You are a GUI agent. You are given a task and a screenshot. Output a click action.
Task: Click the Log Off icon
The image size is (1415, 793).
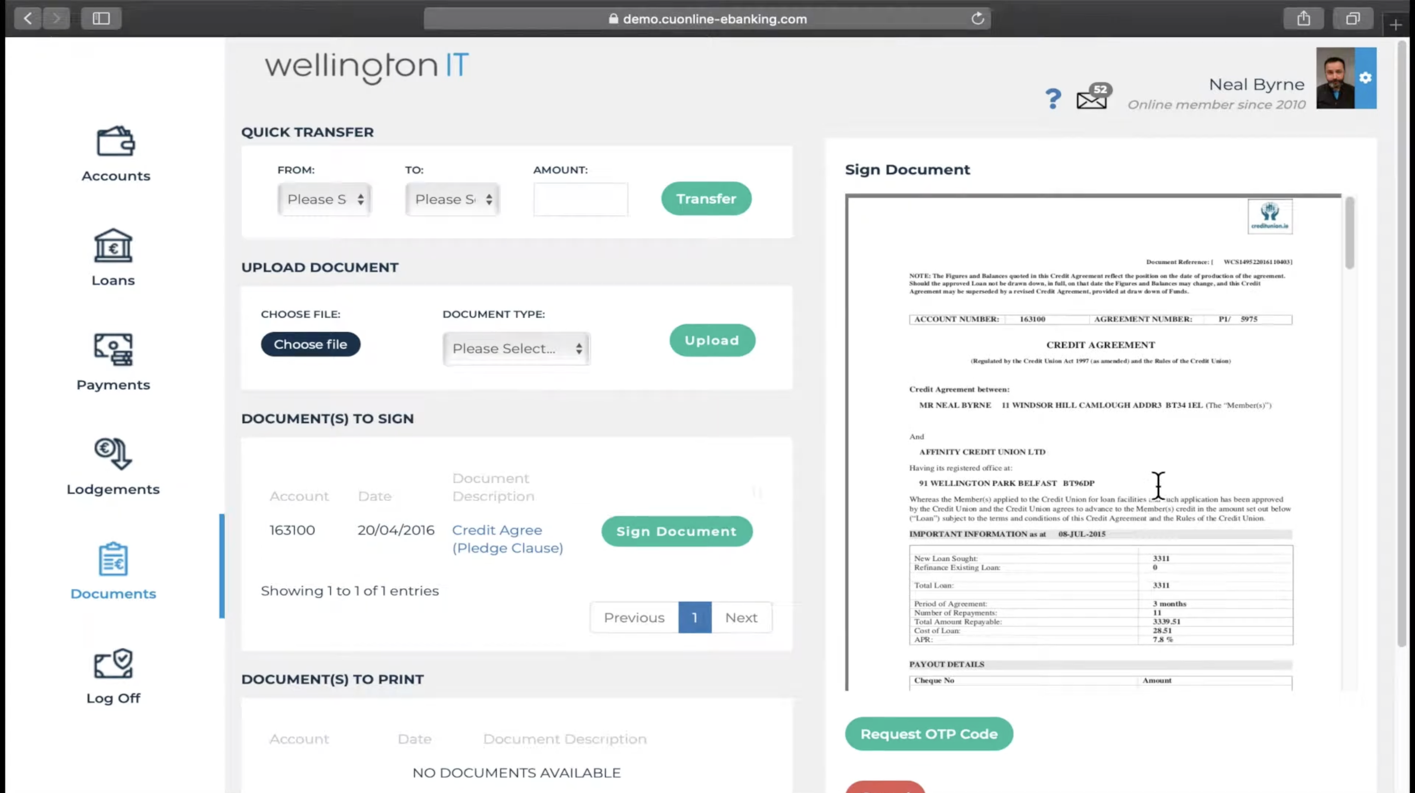coord(113,663)
